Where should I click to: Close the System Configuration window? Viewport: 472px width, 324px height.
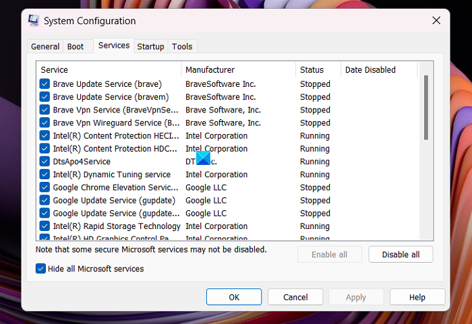(436, 21)
